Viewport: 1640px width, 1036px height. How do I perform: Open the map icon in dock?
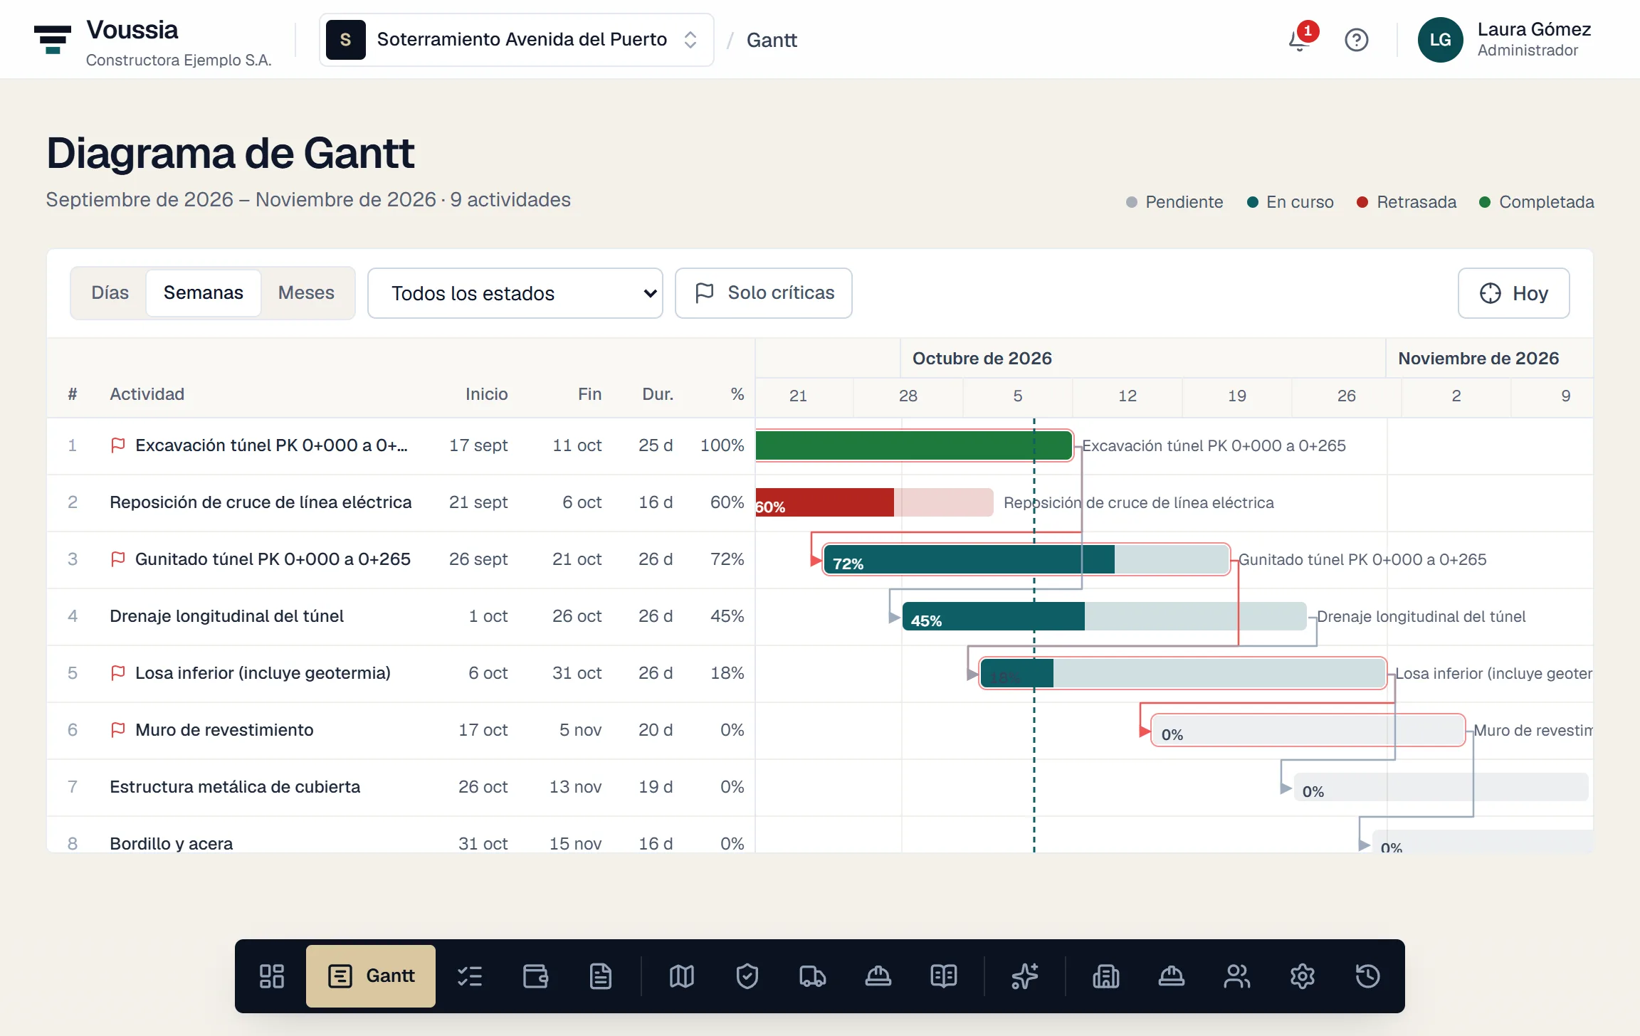[682, 976]
